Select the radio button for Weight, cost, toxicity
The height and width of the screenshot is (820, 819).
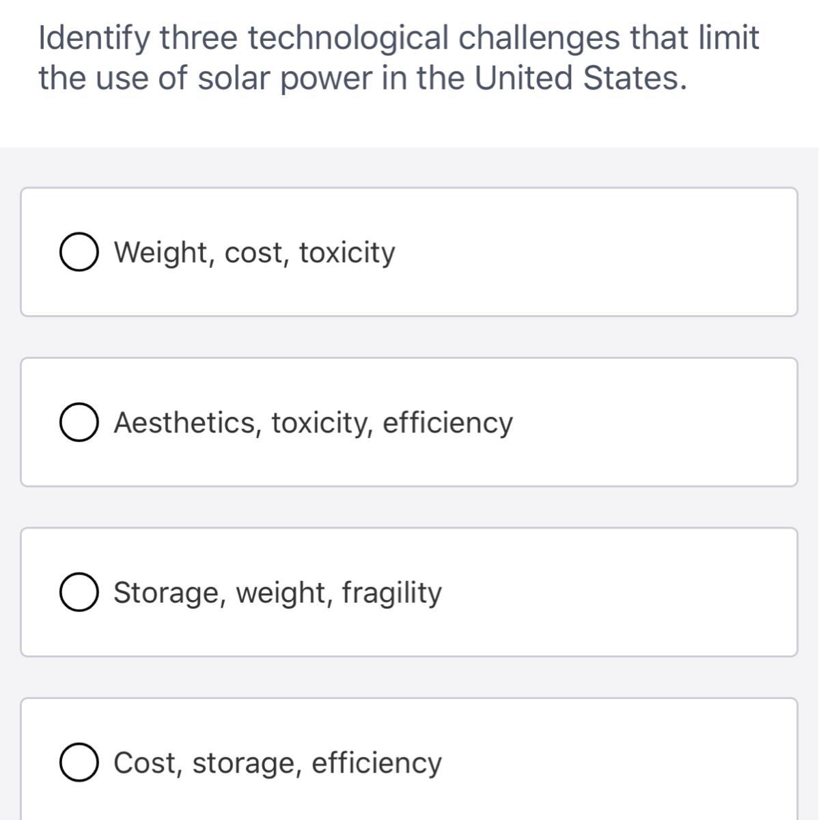[x=77, y=253]
